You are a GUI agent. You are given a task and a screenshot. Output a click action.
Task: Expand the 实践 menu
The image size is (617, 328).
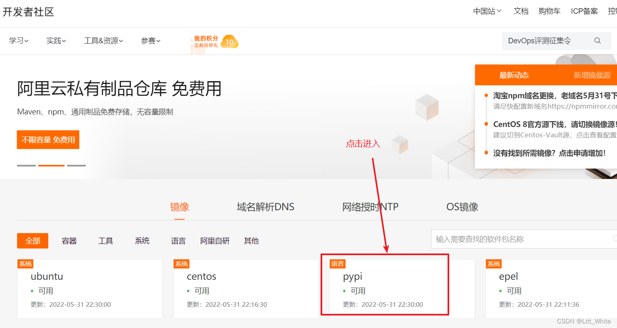tap(56, 41)
